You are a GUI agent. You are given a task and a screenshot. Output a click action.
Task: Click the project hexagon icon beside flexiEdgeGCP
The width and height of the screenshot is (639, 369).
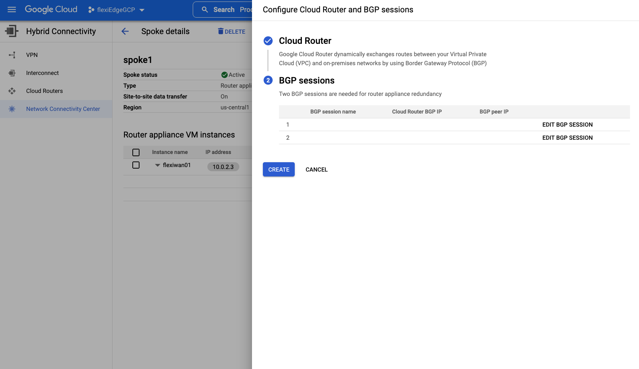pyautogui.click(x=91, y=10)
